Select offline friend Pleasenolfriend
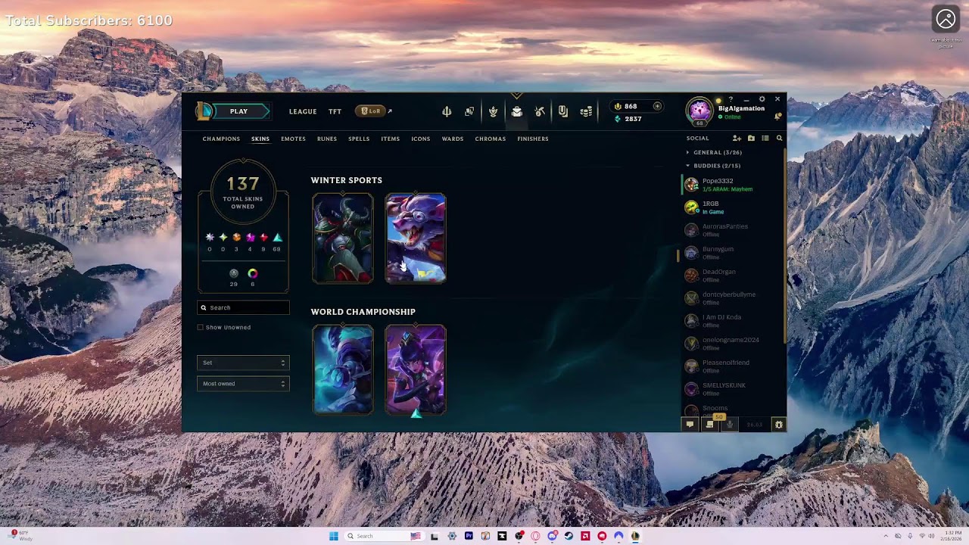The width and height of the screenshot is (969, 545). coord(731,366)
